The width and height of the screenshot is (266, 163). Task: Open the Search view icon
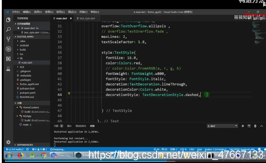point(8,30)
